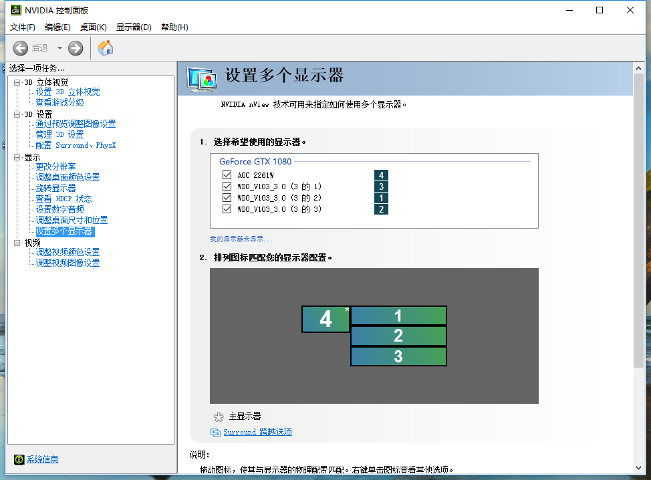Open the back history dropdown arrow
Screen dimensions: 651x480
click(x=59, y=48)
